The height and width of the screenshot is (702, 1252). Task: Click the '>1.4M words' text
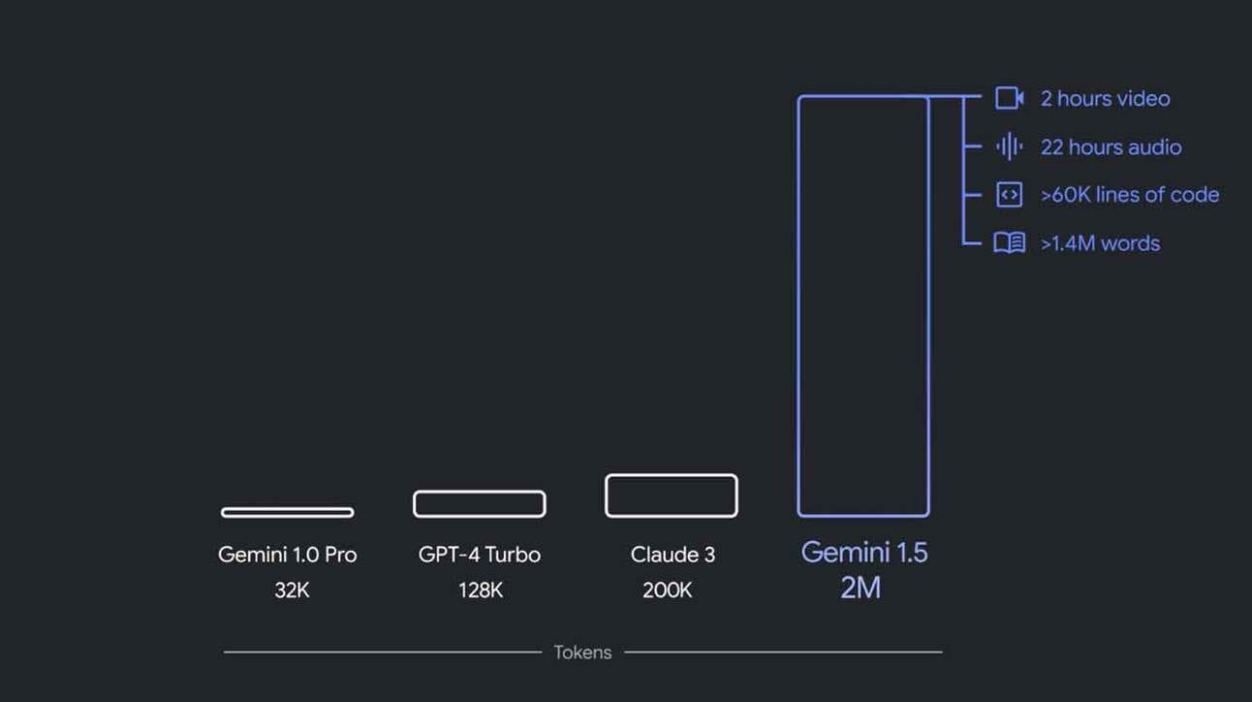(1100, 243)
